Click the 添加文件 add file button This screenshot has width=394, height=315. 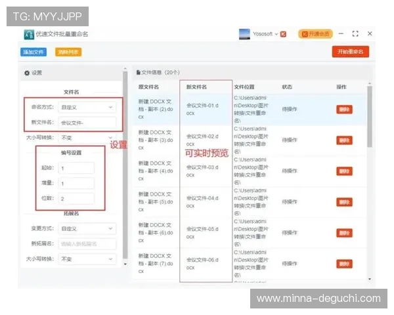coord(33,52)
